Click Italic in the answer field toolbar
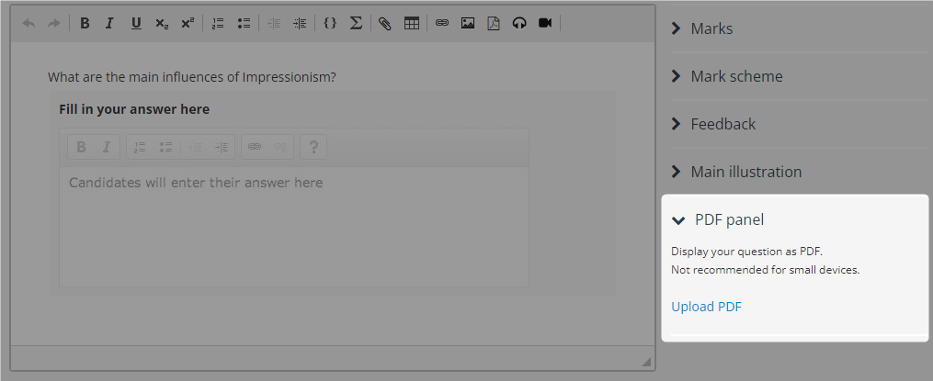 pyautogui.click(x=107, y=147)
